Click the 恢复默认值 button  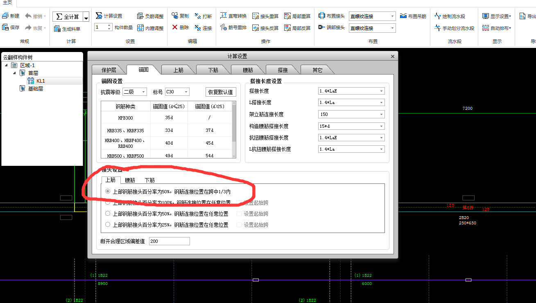click(x=221, y=92)
